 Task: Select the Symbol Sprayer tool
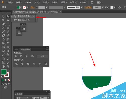[x=3, y=59]
